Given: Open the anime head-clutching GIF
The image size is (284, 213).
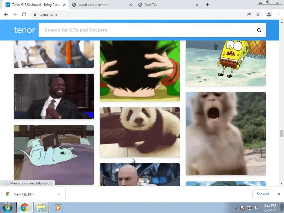Looking at the screenshot, I should pyautogui.click(x=140, y=71).
